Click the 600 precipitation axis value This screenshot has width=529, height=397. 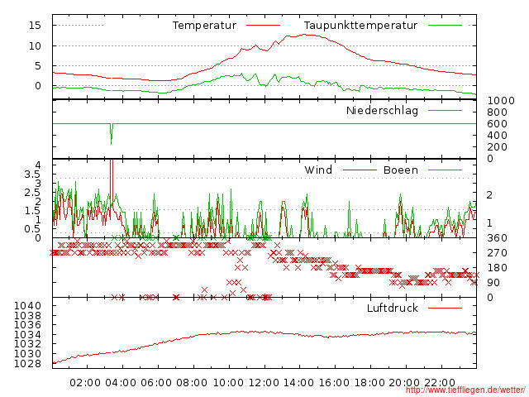498,124
